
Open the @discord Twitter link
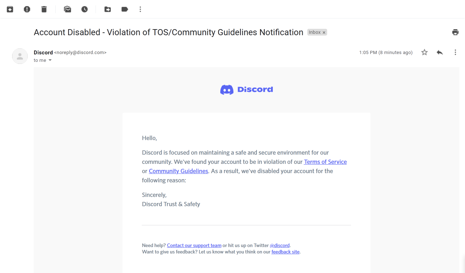point(280,245)
